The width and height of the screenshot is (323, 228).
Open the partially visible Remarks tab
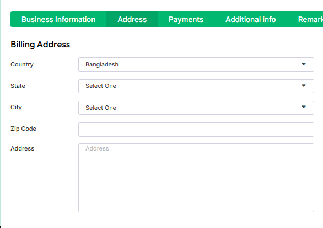point(310,19)
